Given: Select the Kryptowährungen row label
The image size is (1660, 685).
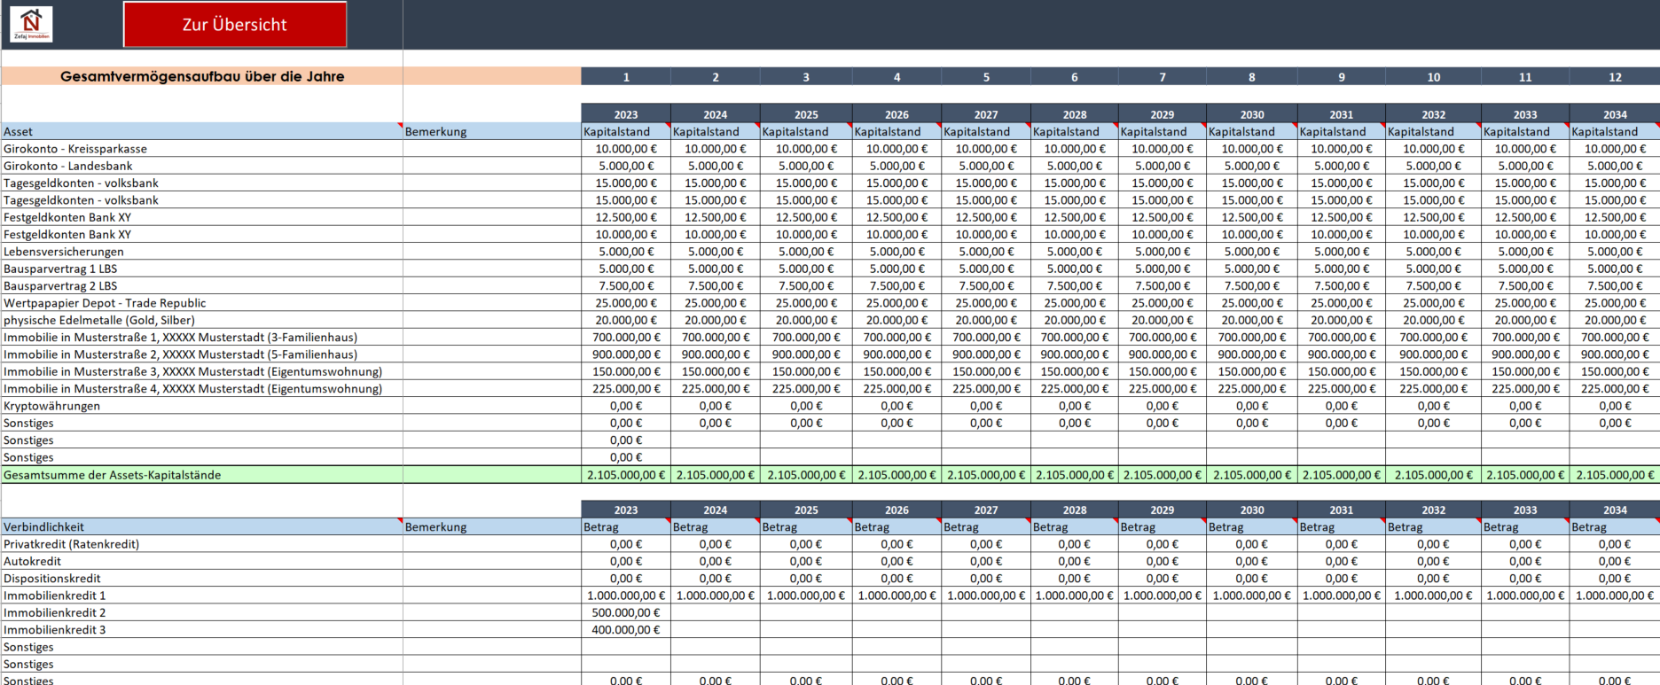Looking at the screenshot, I should click(x=52, y=406).
